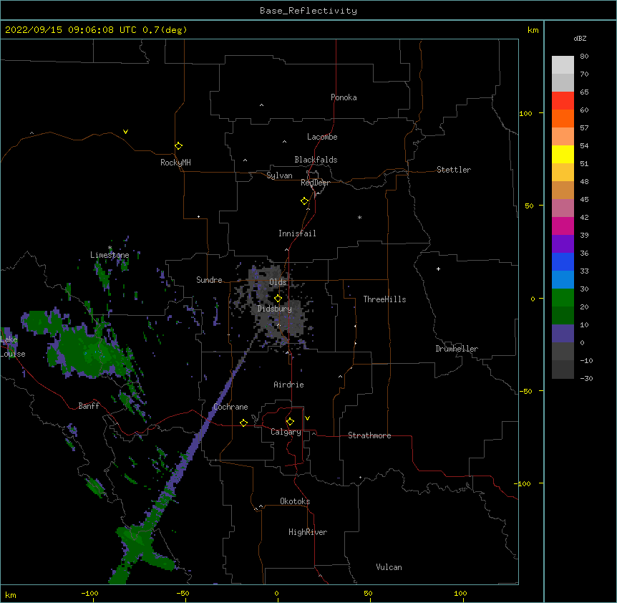The height and width of the screenshot is (603, 617).
Task: Pick the purple 36–39 dBZ swatch
Action: pos(563,243)
